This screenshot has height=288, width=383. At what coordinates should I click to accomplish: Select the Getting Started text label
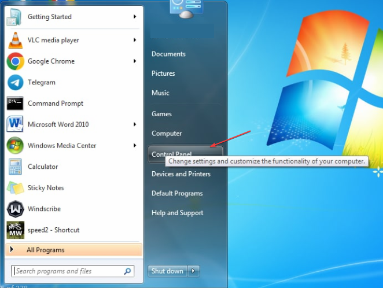(50, 17)
